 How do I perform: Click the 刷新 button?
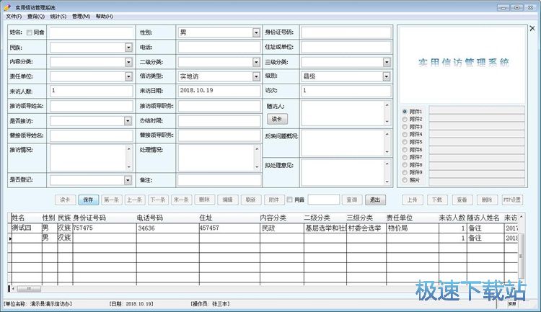(x=251, y=200)
